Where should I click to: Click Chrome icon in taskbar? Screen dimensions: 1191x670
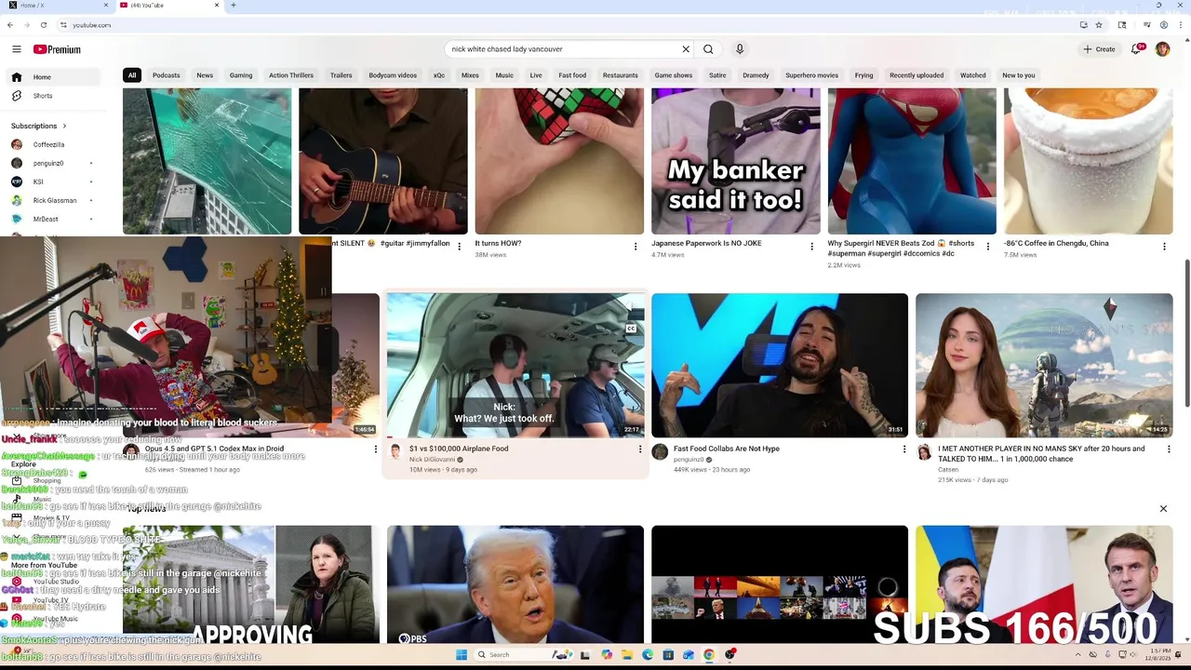pos(709,655)
